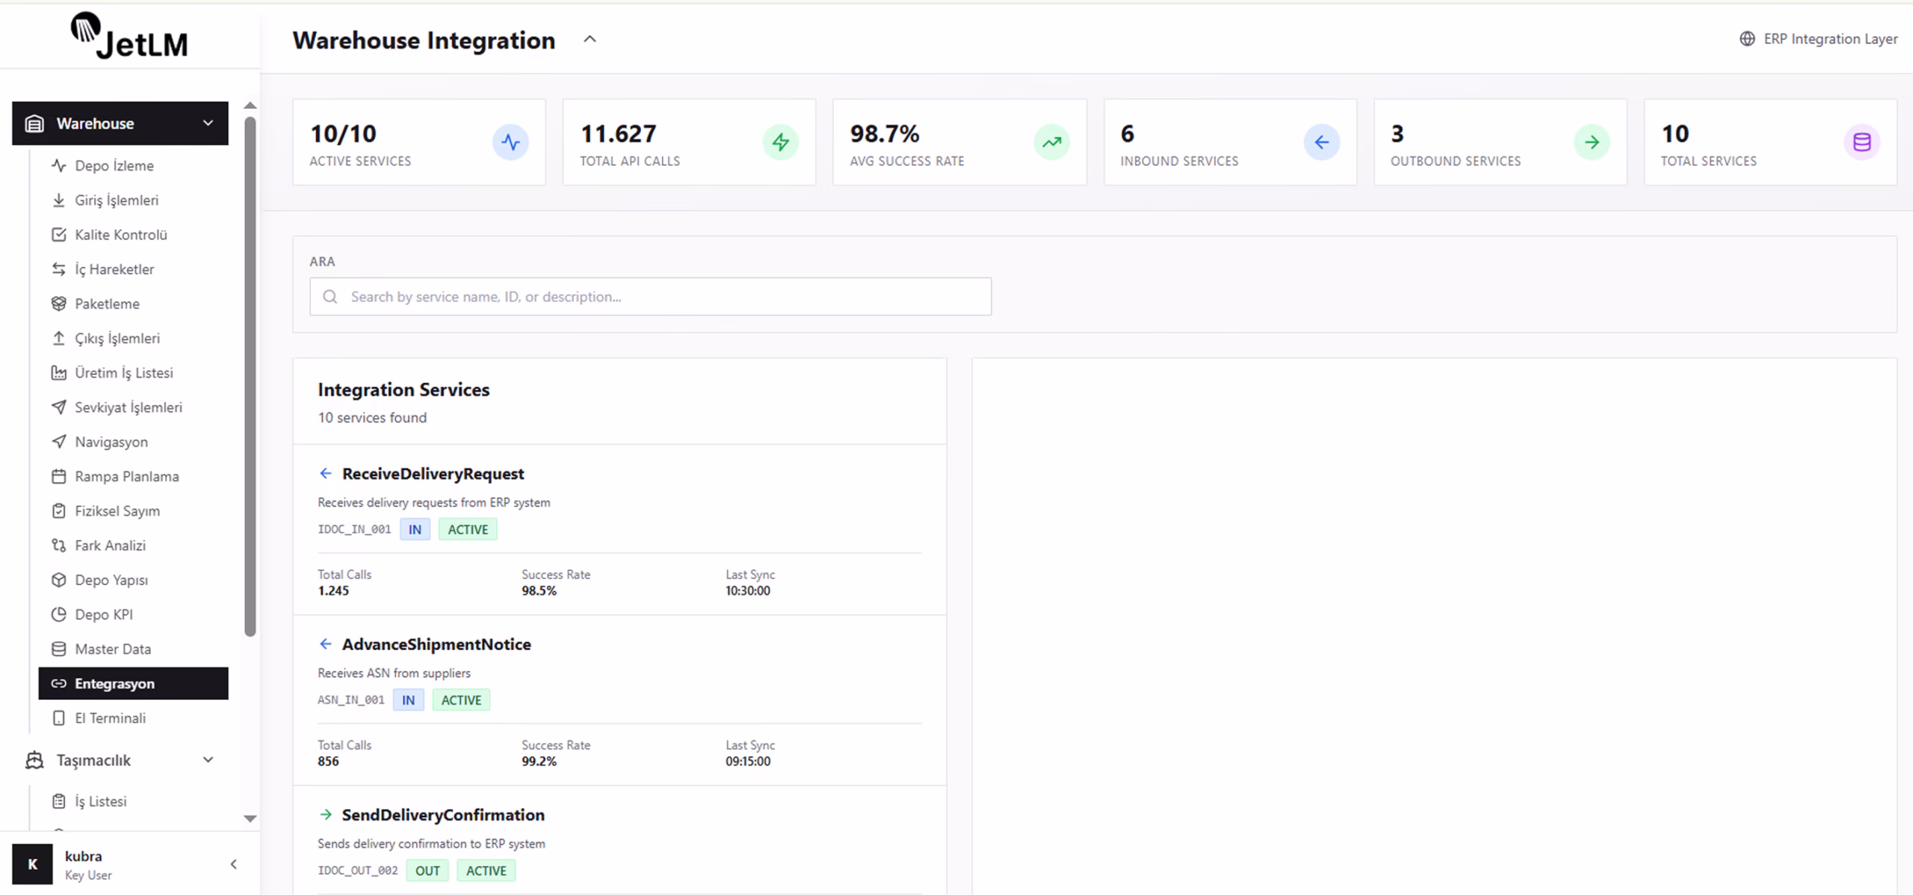Collapse the sidebar using the arrow next to kubra
Image resolution: width=1913 pixels, height=895 pixels.
point(233,864)
